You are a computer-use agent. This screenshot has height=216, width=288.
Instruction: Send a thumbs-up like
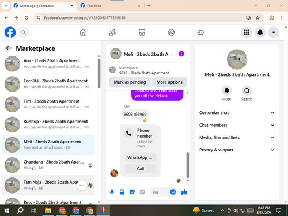point(184,192)
